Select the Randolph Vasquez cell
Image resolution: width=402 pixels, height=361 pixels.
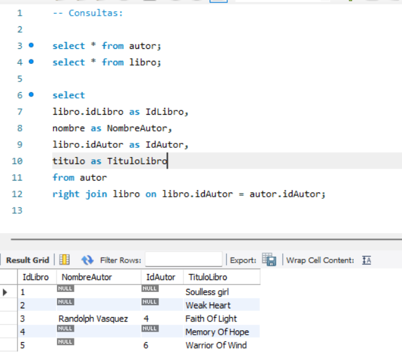point(93,318)
